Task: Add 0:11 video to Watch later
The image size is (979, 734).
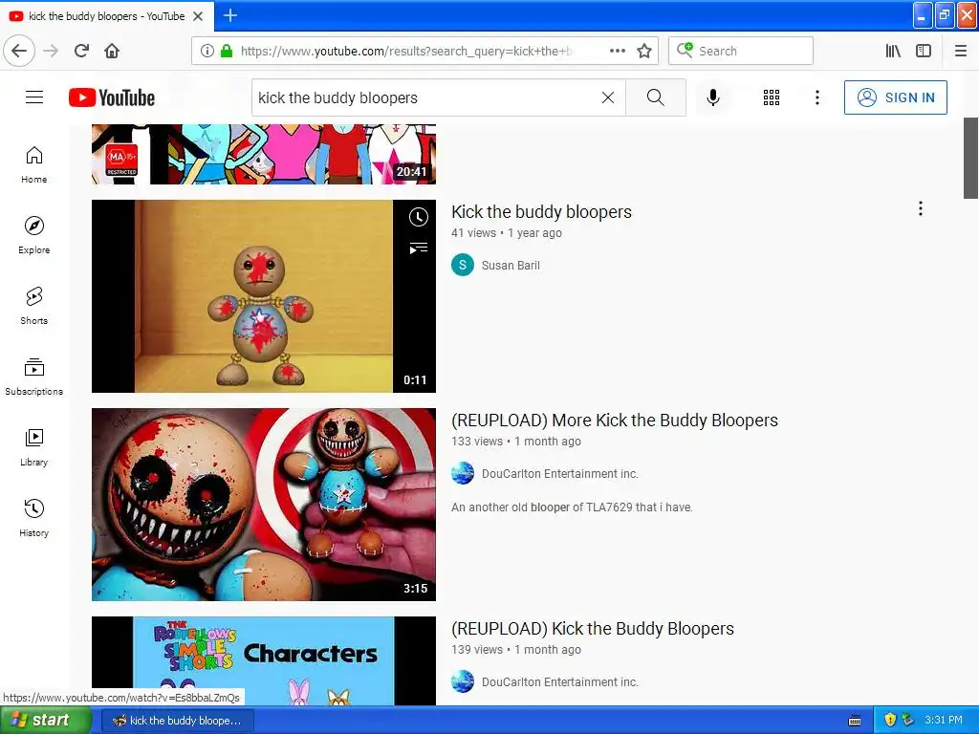Action: click(x=419, y=217)
